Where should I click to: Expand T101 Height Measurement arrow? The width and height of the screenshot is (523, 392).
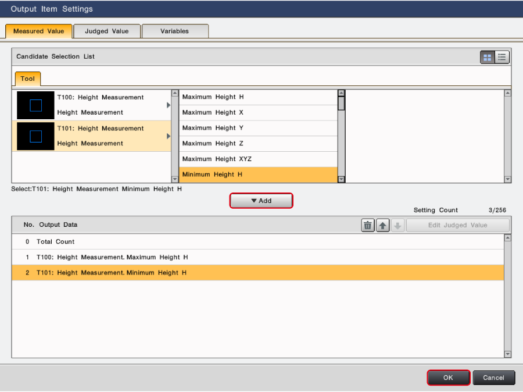click(169, 136)
